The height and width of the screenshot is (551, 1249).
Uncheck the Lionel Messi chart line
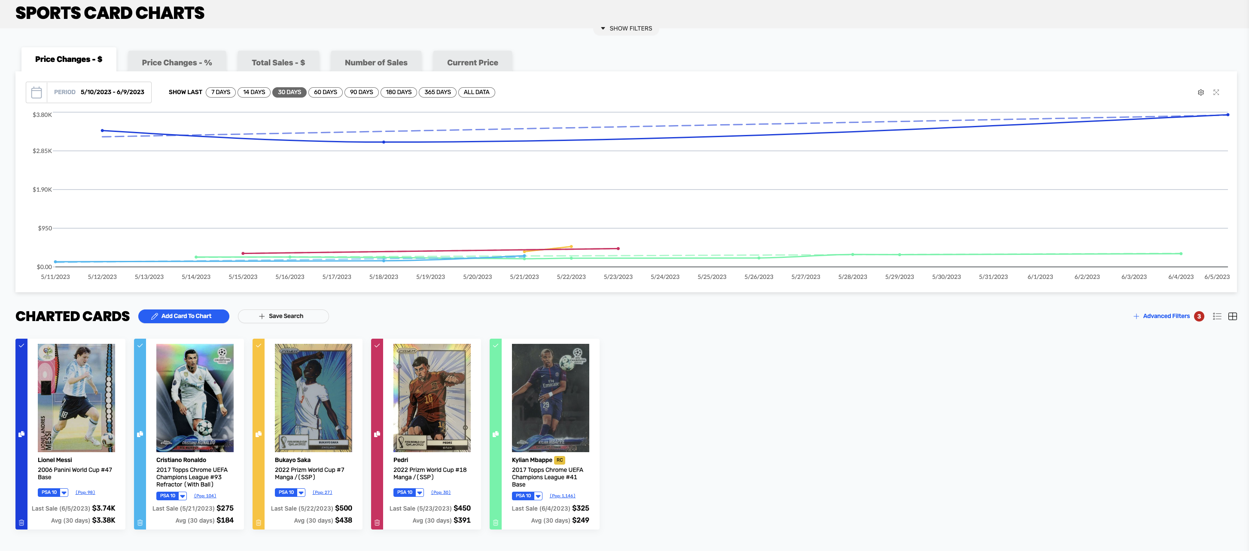(x=21, y=346)
